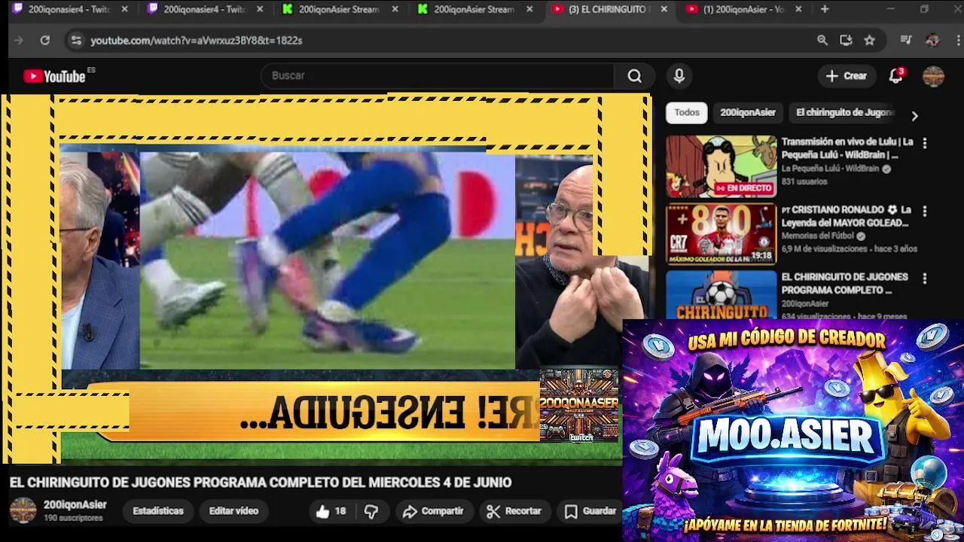Open options for Transmisión en vivo de Lulu
This screenshot has width=964, height=542.
925,143
